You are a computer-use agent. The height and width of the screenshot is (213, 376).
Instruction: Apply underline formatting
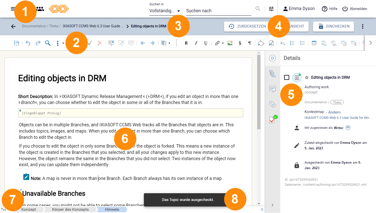206,43
